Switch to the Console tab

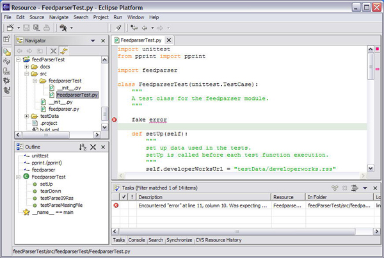(x=136, y=240)
